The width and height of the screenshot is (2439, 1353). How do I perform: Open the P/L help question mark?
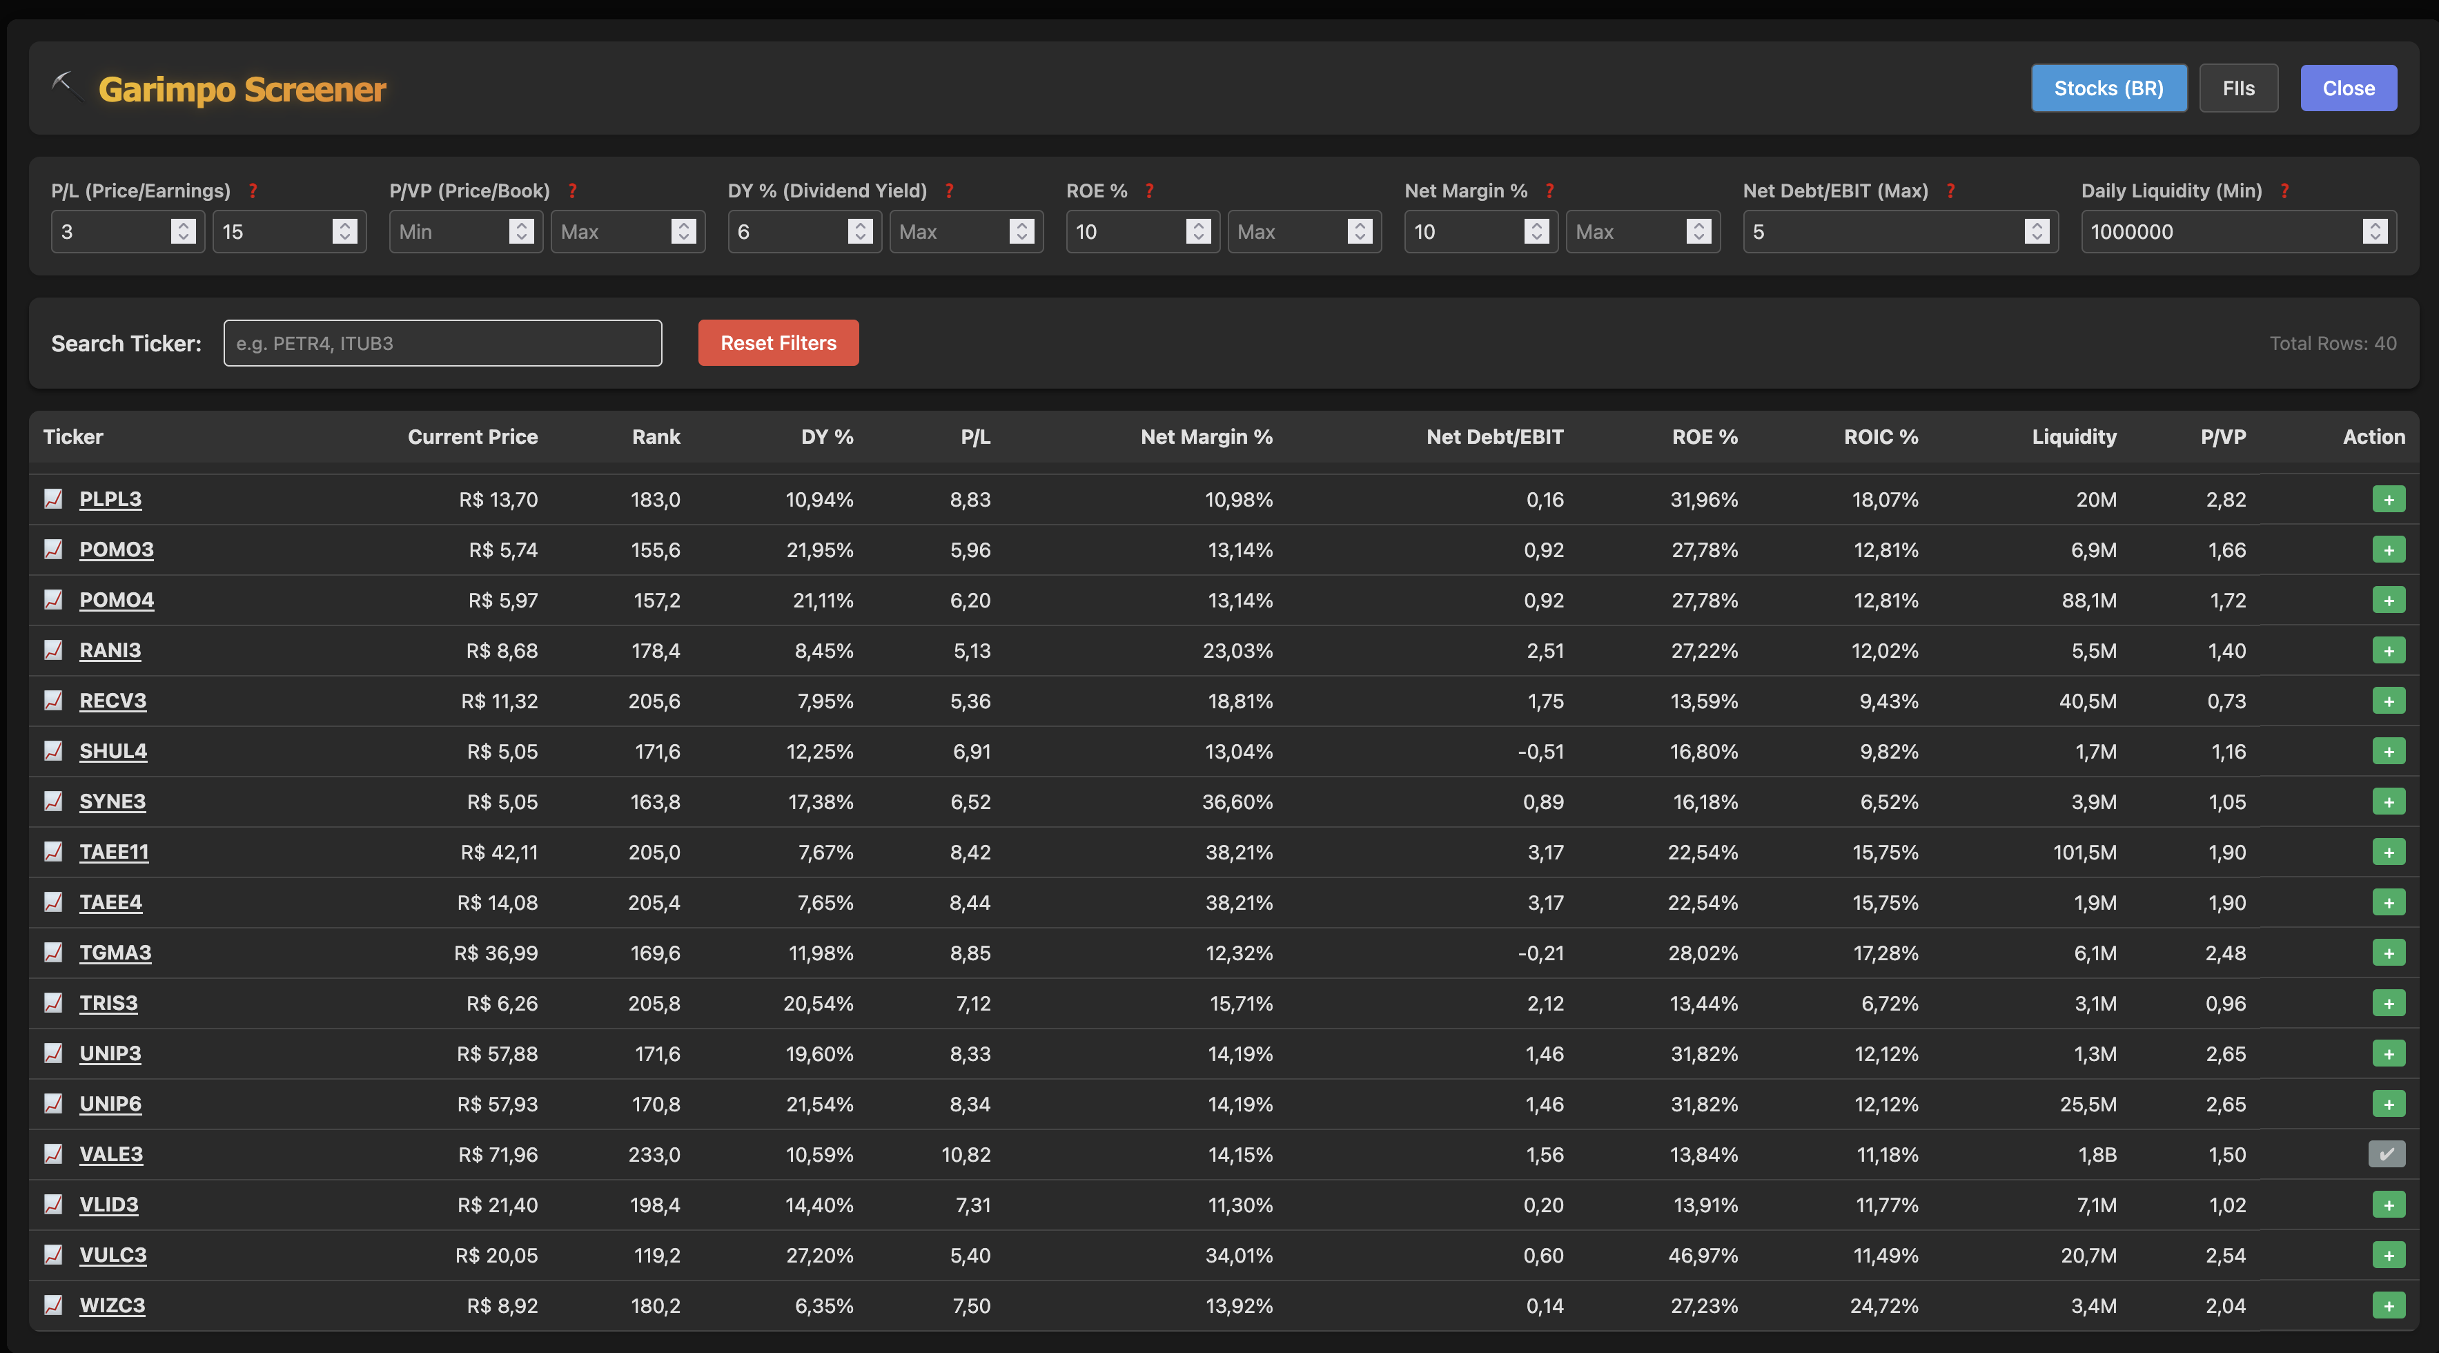253,191
